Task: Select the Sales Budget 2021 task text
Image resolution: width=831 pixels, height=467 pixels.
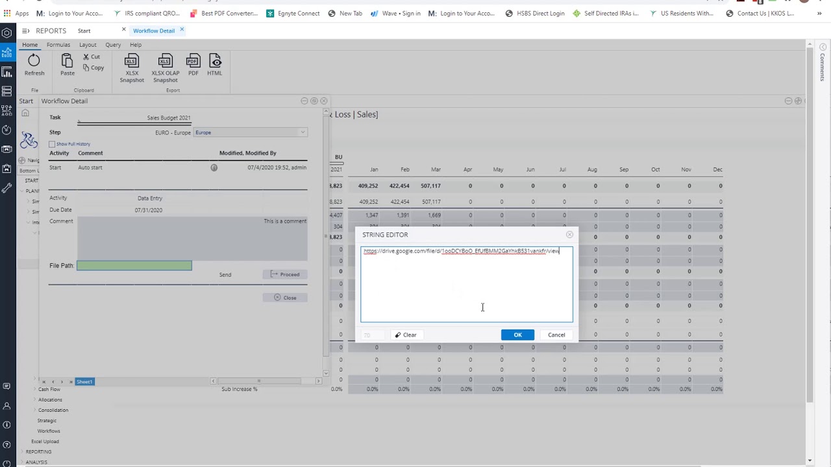Action: click(x=169, y=118)
